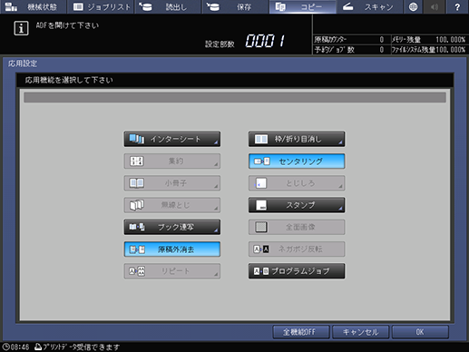Select the greyed 無線とじ perfect binding option
Screen dimensions: 469x352
point(172,205)
